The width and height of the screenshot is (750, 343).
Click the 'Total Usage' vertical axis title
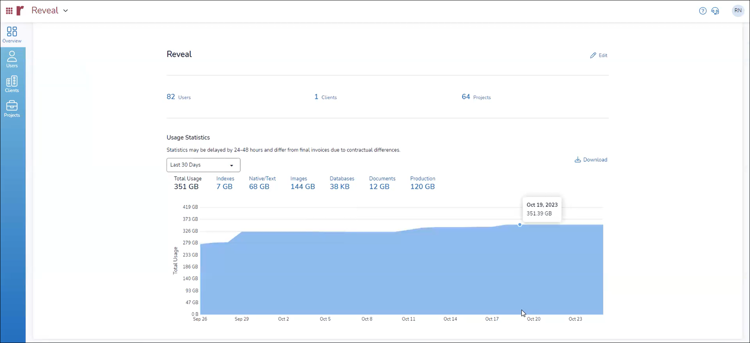pos(175,261)
